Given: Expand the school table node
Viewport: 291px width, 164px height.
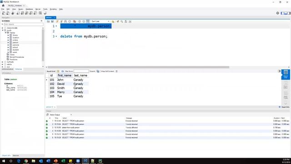Looking at the screenshot, I should pyautogui.click(x=8, y=47).
